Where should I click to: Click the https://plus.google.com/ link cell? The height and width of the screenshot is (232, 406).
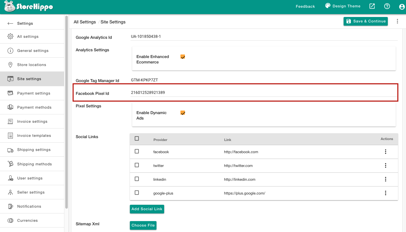coord(244,193)
